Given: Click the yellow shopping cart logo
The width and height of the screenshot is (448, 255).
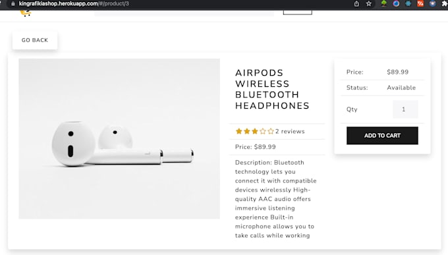Looking at the screenshot, I should (x=26, y=13).
